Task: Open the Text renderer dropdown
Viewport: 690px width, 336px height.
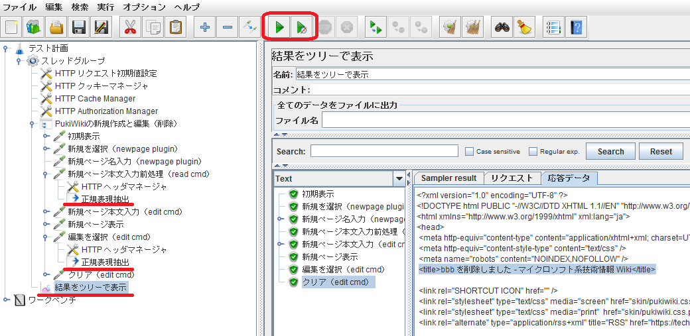Action: click(x=399, y=178)
